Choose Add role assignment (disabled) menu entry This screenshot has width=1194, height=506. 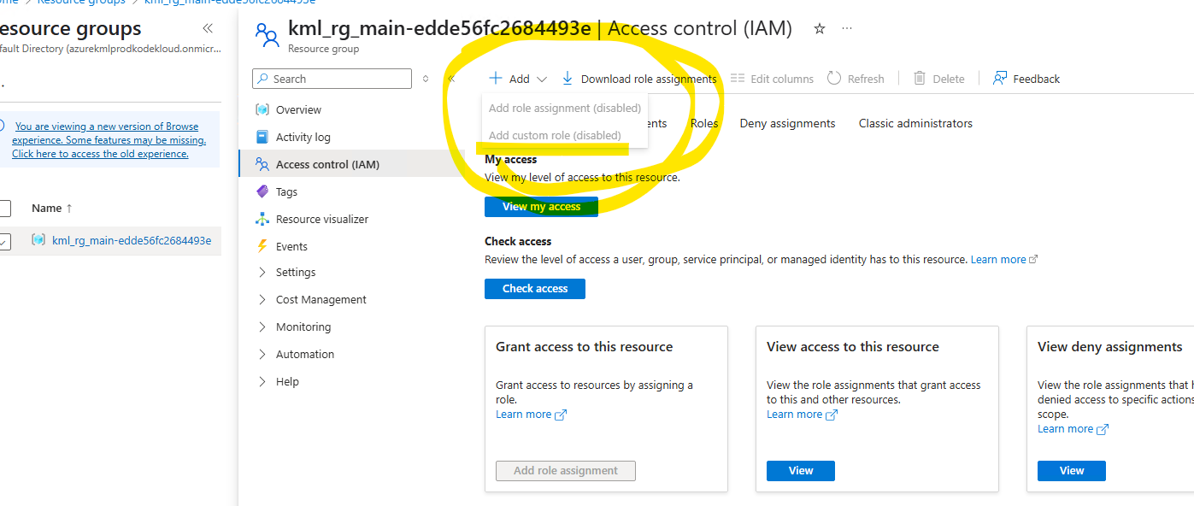(x=565, y=108)
